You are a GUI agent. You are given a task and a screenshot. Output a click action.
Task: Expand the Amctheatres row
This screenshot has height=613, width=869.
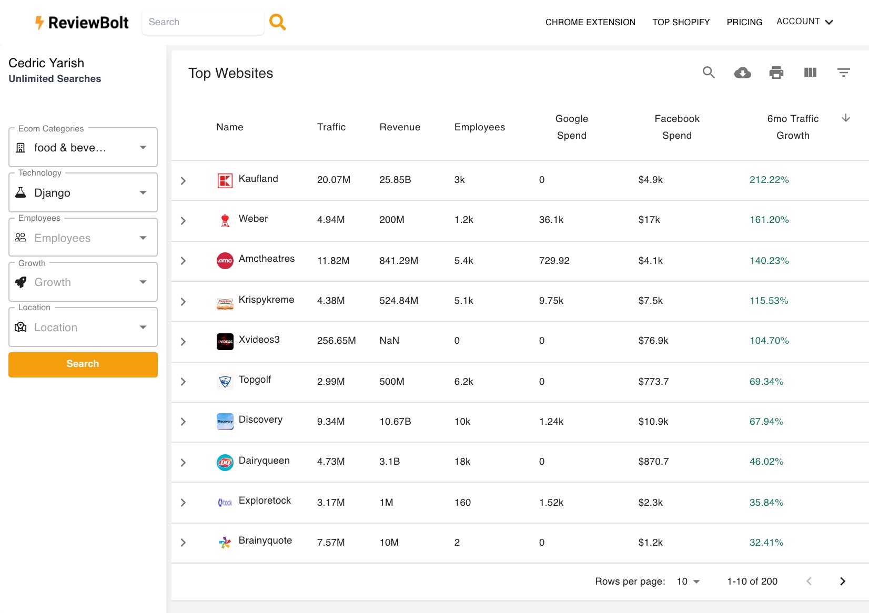coord(183,261)
